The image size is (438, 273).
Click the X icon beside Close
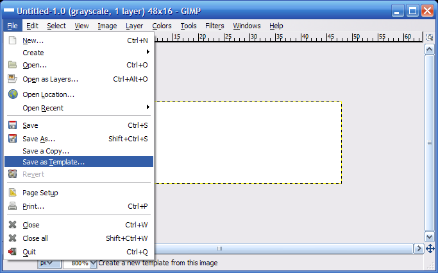[x=12, y=225]
